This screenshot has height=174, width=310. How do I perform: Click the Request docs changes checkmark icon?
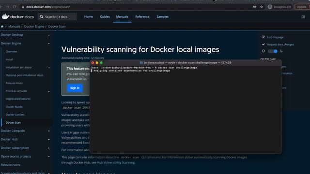(x=263, y=44)
